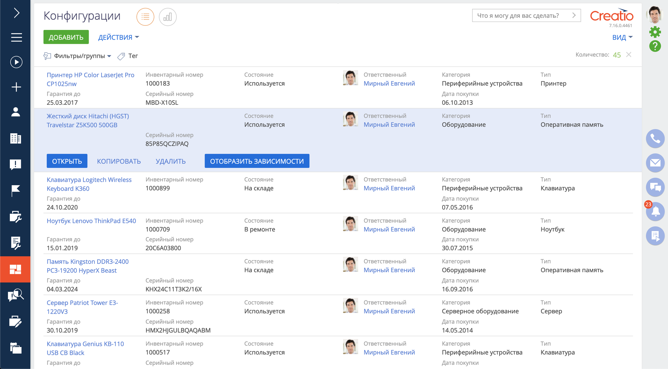Viewport: 668px width, 369px height.
Task: Click Мирный Евгений in the printer row
Action: point(389,84)
